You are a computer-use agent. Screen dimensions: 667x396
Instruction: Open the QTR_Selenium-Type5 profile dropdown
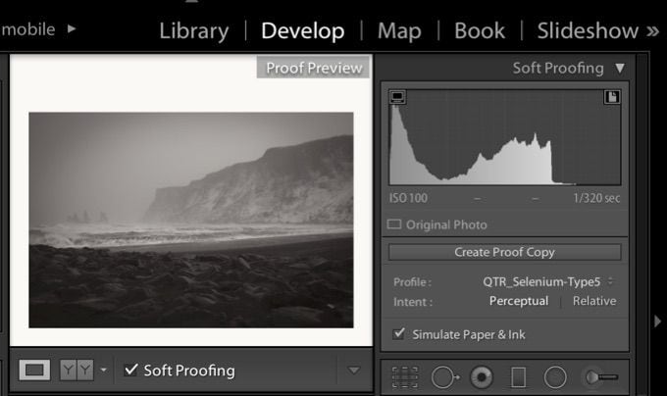point(548,281)
